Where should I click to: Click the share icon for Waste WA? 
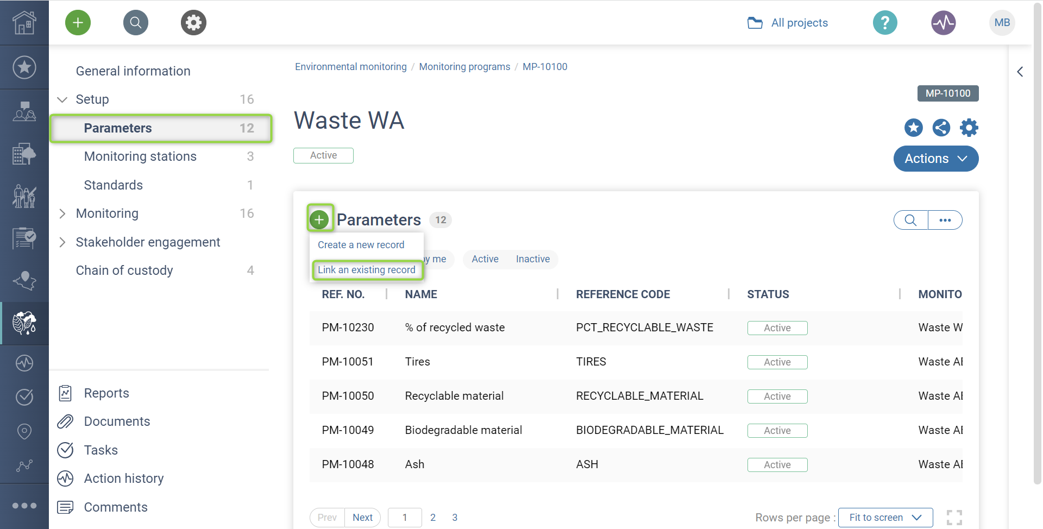[941, 128]
